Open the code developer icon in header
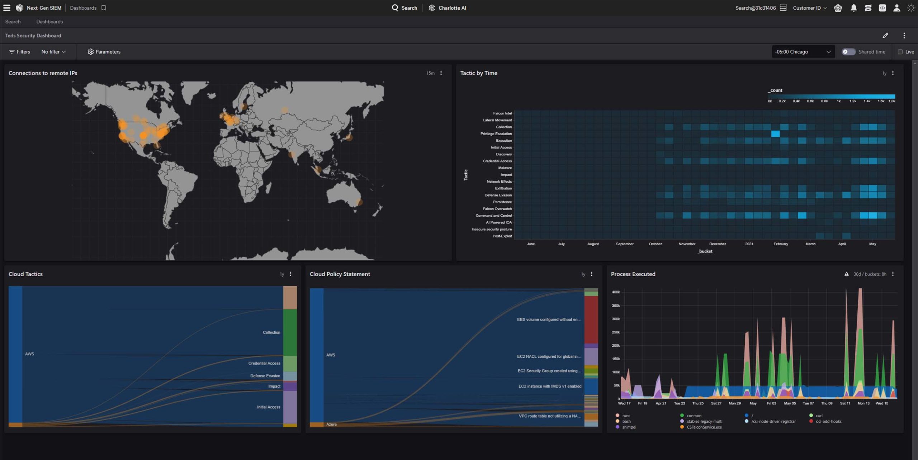 (882, 8)
